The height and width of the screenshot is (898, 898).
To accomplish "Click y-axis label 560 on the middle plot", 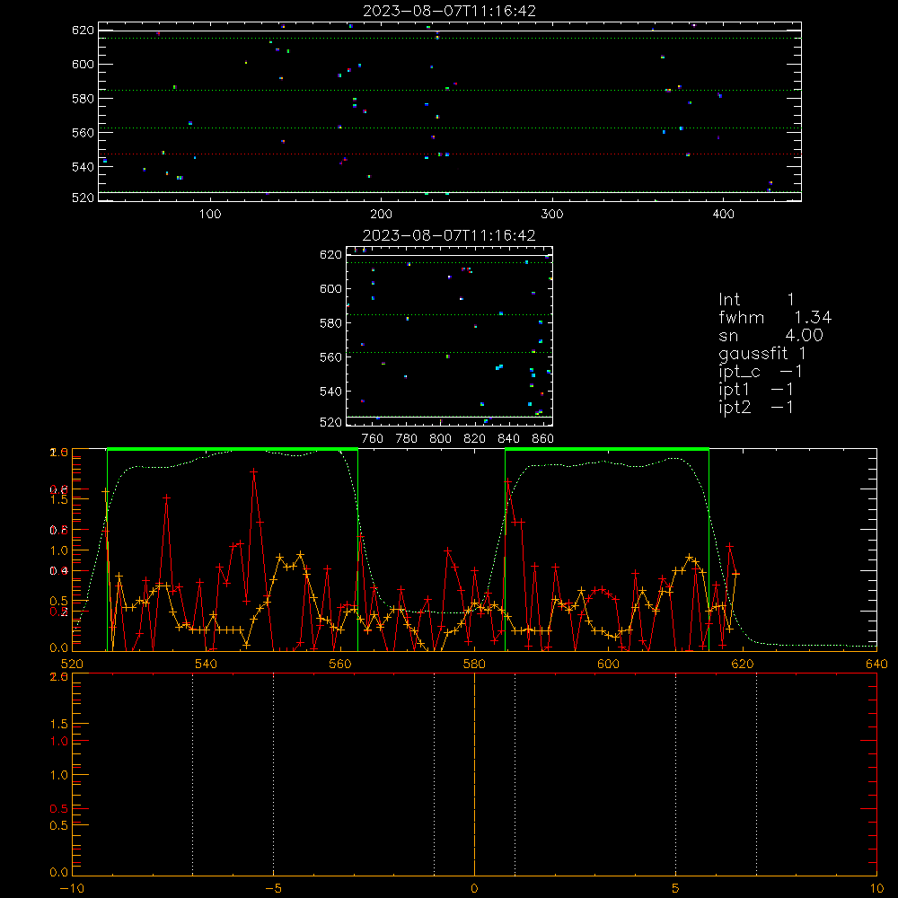I will click(330, 357).
